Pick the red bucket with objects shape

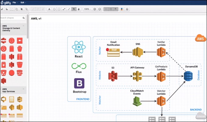(3, 73)
